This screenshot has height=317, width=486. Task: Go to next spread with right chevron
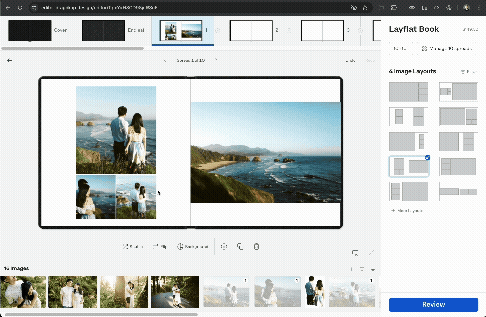coord(216,60)
